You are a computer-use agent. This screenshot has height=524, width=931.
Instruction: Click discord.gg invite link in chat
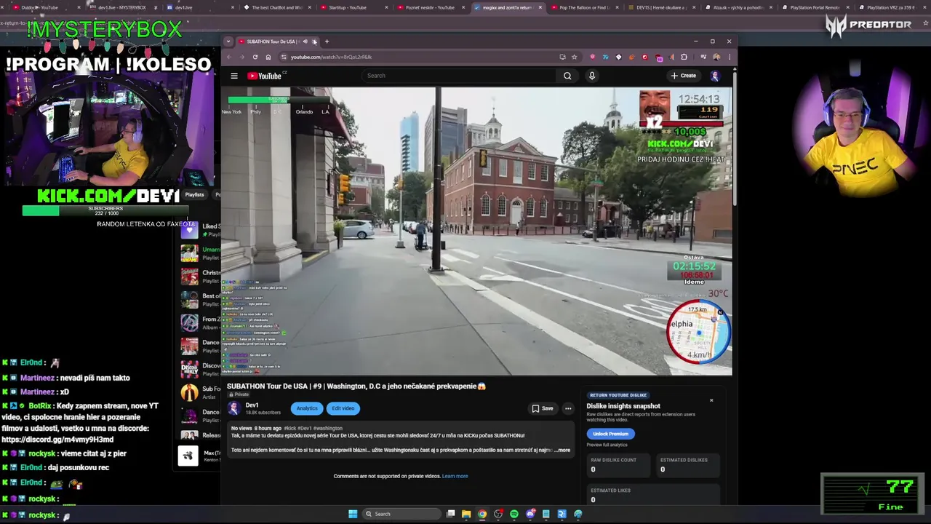[x=57, y=440]
